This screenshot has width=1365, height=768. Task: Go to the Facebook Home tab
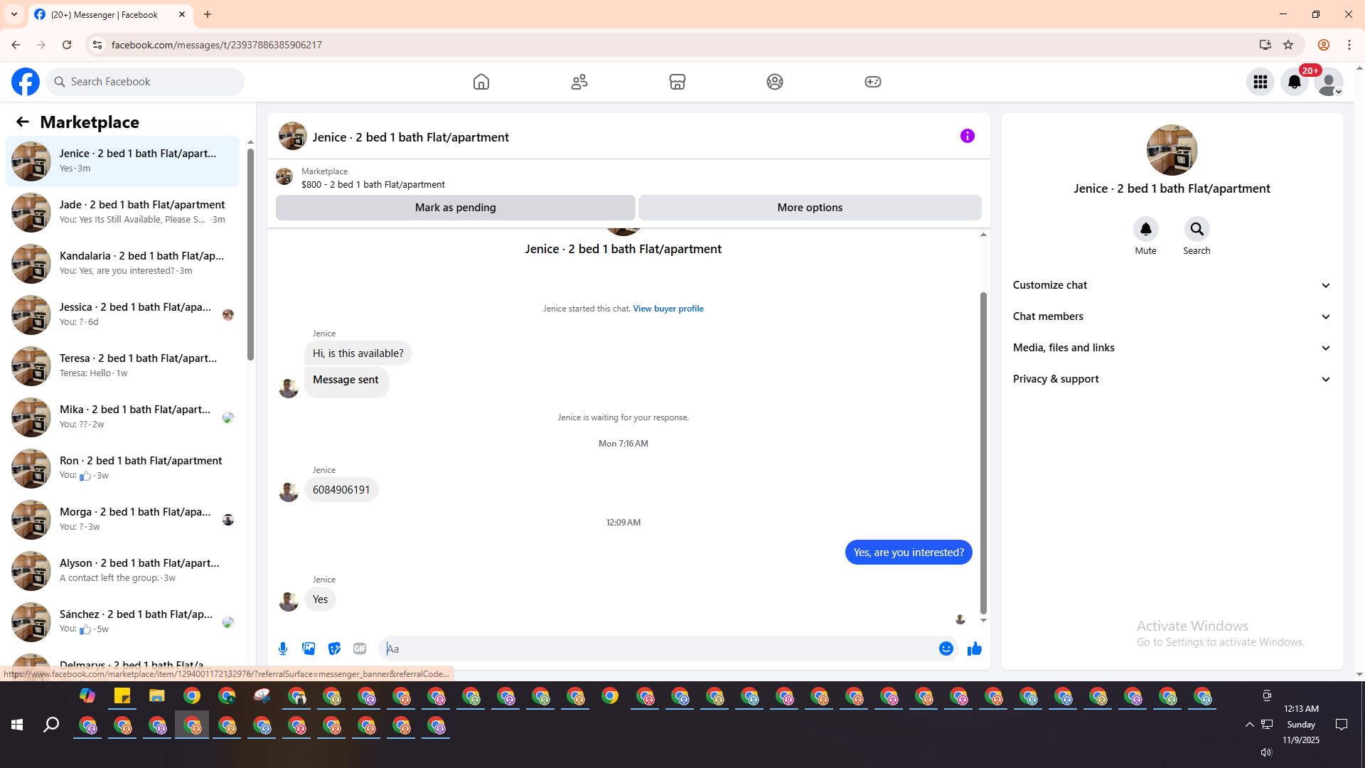click(x=481, y=82)
